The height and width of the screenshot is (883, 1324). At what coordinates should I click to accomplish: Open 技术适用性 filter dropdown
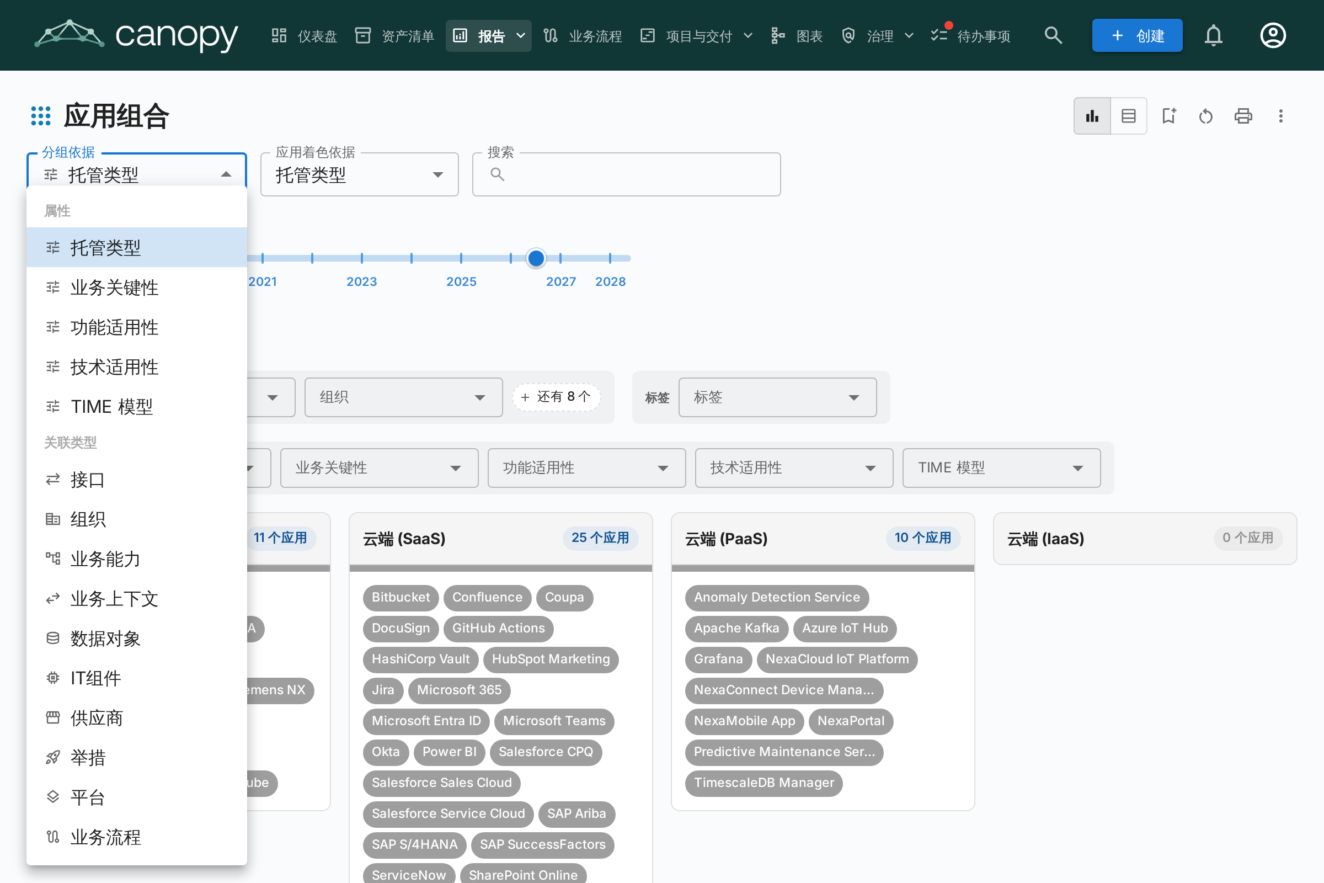794,467
